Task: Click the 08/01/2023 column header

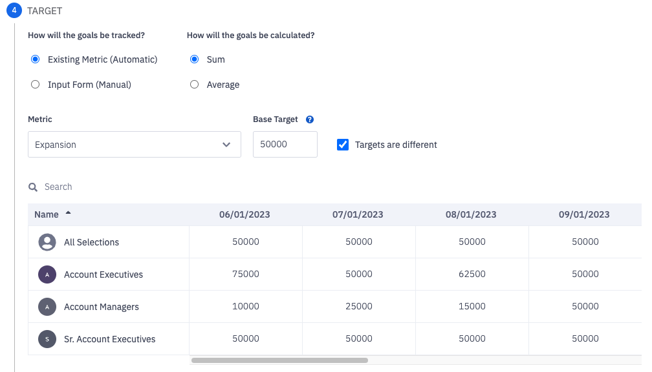Action: [471, 214]
